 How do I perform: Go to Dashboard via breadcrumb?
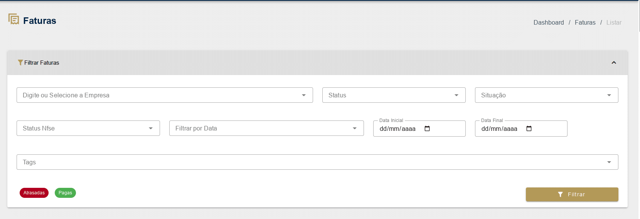pyautogui.click(x=548, y=23)
